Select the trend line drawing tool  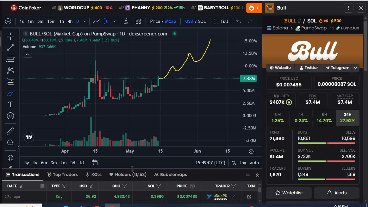(10, 48)
